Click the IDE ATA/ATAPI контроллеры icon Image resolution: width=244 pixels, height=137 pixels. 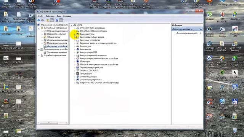pos(78,31)
